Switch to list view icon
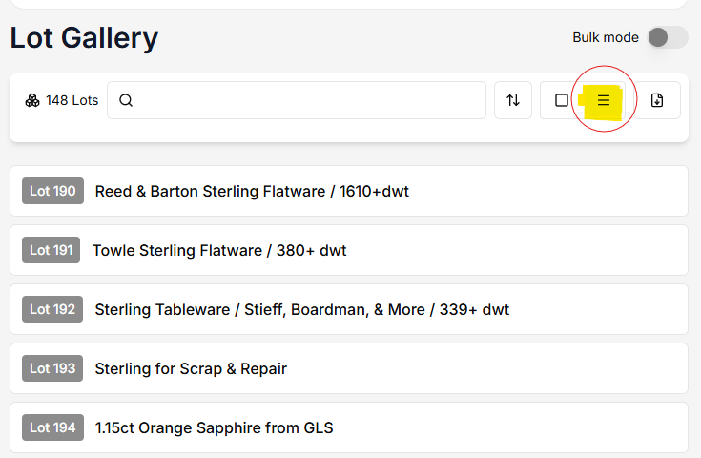Viewport: 701px width, 458px height. point(604,100)
